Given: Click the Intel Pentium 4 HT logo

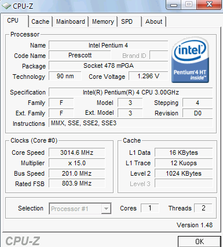Looking at the screenshot, I should pyautogui.click(x=190, y=60).
